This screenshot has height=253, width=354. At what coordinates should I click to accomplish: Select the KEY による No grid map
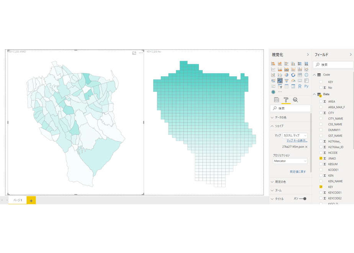[x=204, y=122]
